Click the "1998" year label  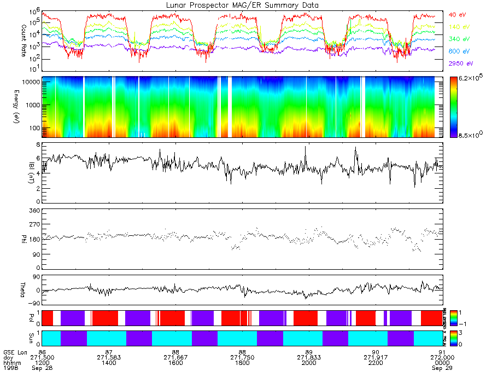tap(11, 368)
